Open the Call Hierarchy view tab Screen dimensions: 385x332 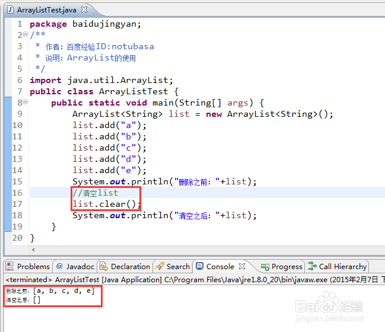tap(337, 266)
